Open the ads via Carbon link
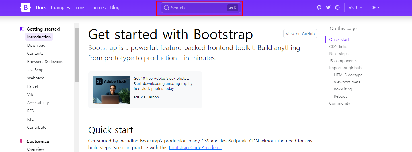412x152 pixels. [146, 97]
